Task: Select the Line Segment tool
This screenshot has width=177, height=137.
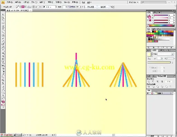Action: click(3, 32)
